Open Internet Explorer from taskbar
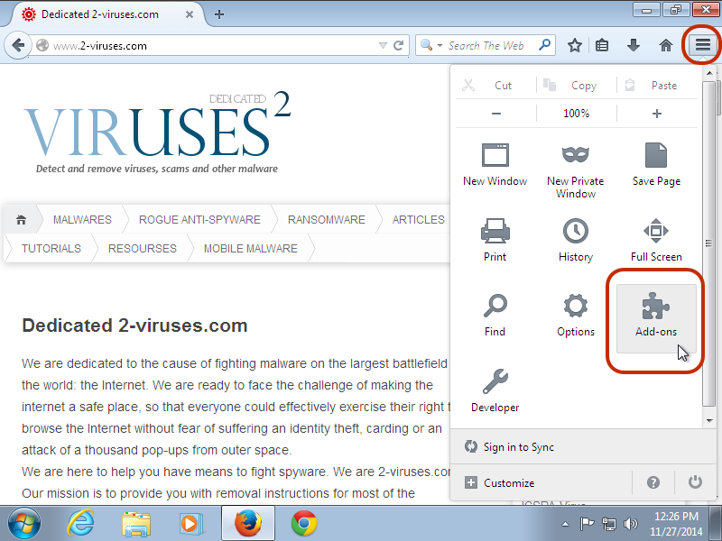 (x=80, y=524)
